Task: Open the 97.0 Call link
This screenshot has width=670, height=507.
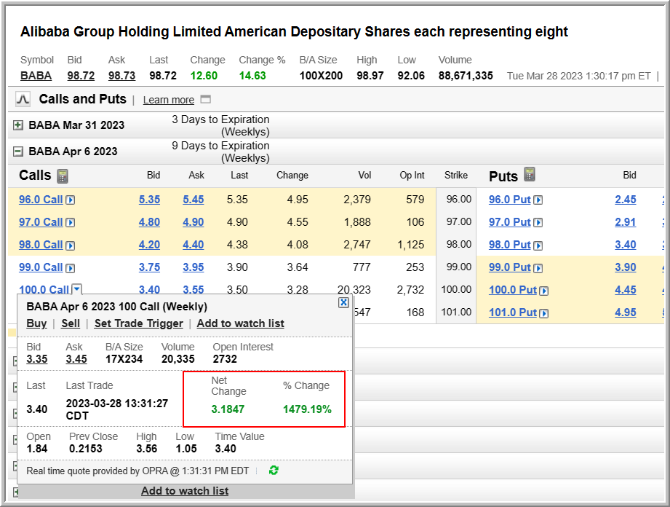Action: tap(41, 222)
